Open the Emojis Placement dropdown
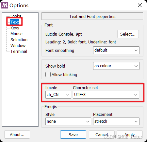Screen dimensions: 147x142 coord(116,121)
